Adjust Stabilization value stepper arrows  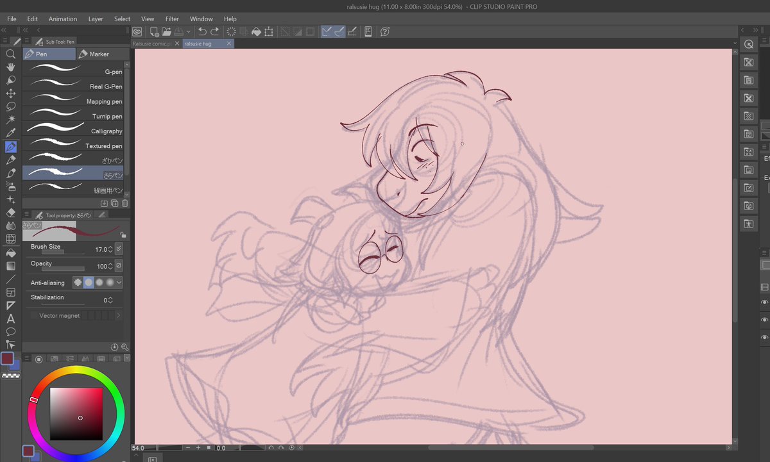pos(110,299)
